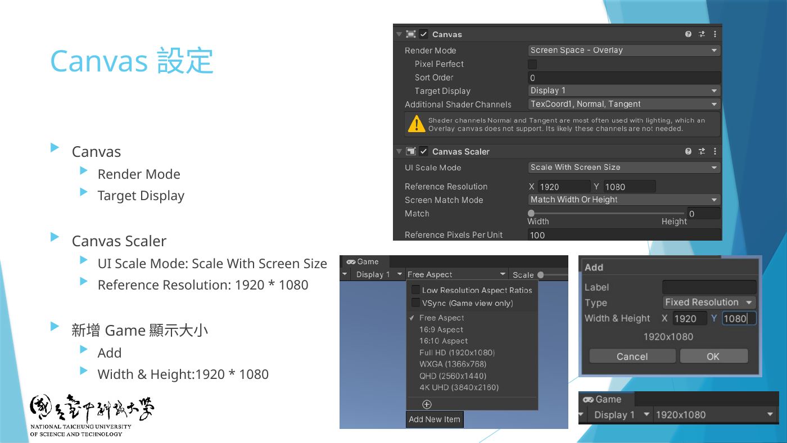Image resolution: width=787 pixels, height=443 pixels.
Task: Enable VSync (Game view only) checkbox
Action: pos(415,302)
